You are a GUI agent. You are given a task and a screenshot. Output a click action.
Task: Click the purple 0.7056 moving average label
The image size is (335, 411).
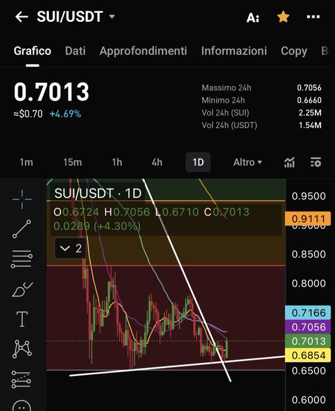tap(308, 326)
